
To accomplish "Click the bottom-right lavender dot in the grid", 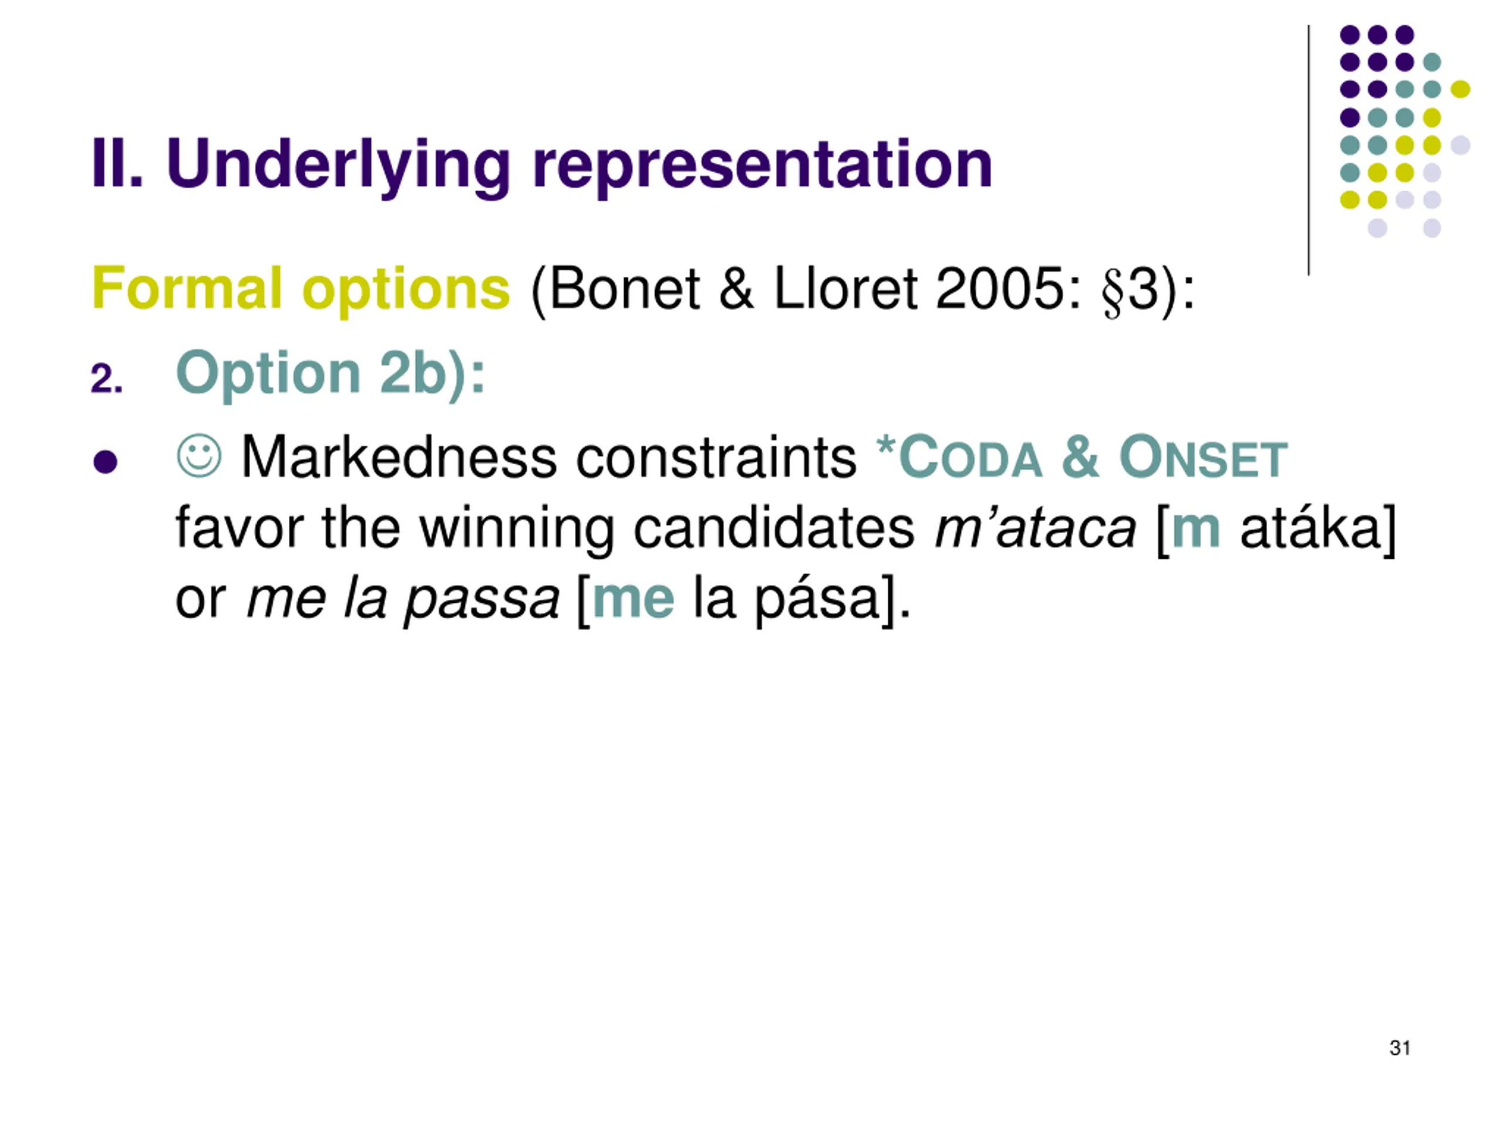I will click(x=1431, y=228).
